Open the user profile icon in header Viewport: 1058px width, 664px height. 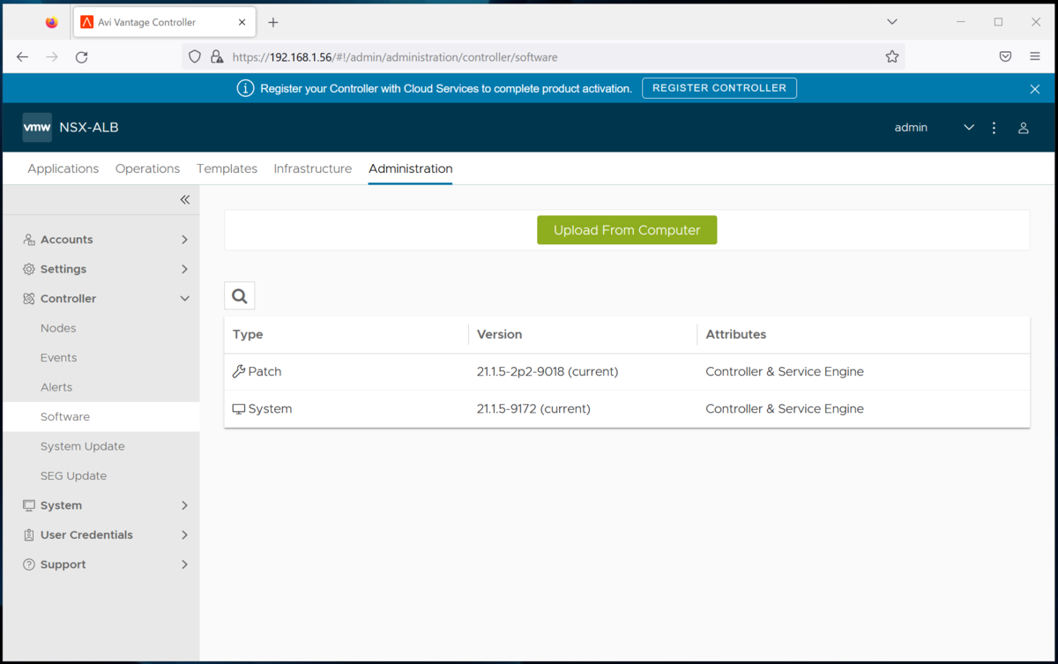[1024, 128]
